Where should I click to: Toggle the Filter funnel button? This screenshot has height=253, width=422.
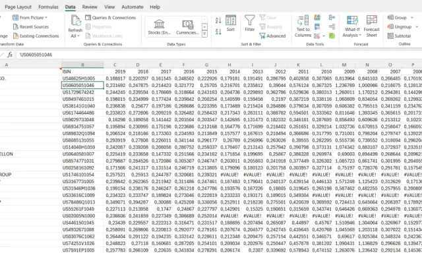249,24
